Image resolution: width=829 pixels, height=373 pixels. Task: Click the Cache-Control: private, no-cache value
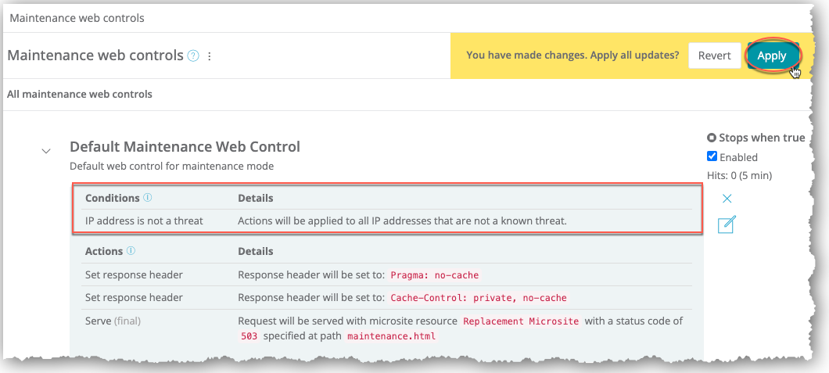[478, 297]
